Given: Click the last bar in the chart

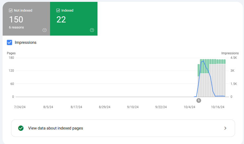Looking at the screenshot, I should 225,78.
